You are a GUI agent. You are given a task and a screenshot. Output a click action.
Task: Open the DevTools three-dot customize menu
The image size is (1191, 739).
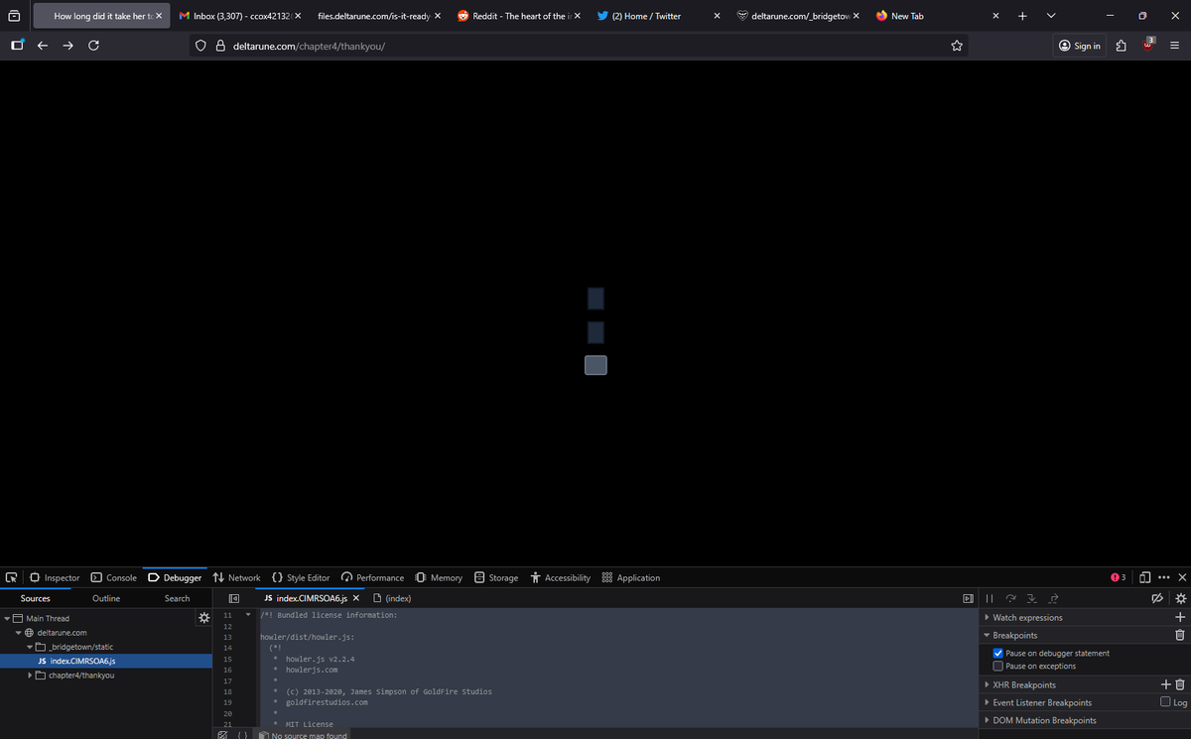point(1163,577)
